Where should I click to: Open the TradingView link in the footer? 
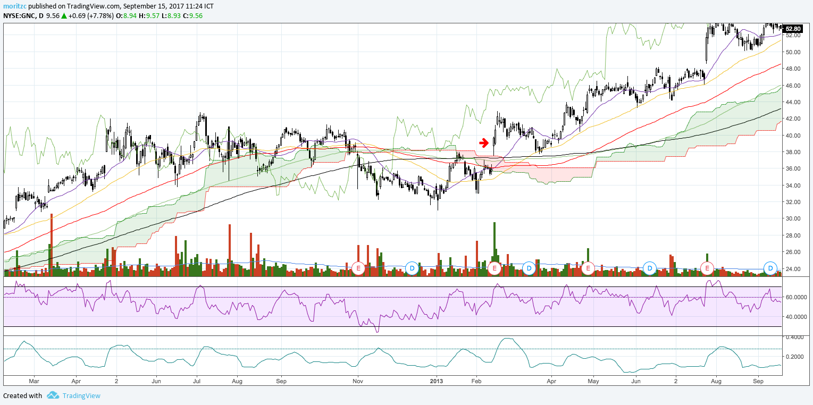[81, 395]
